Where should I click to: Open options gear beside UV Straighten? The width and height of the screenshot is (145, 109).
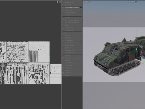click(x=81, y=40)
